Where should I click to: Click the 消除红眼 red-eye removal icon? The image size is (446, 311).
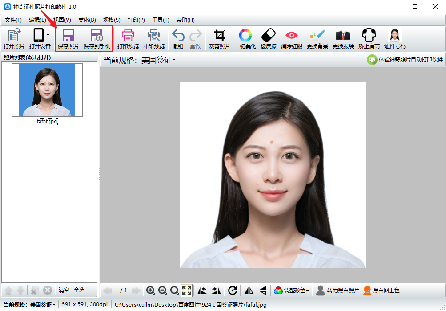[x=291, y=38]
